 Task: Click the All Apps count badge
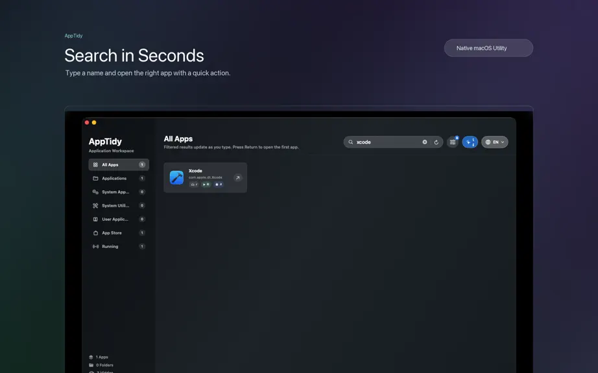[142, 164]
